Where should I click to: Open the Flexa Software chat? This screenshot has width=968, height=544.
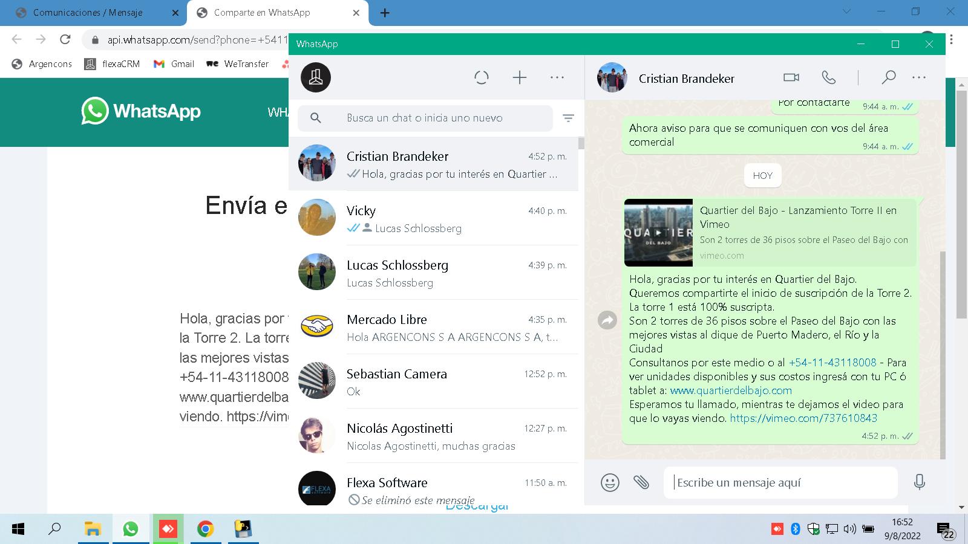(433, 484)
